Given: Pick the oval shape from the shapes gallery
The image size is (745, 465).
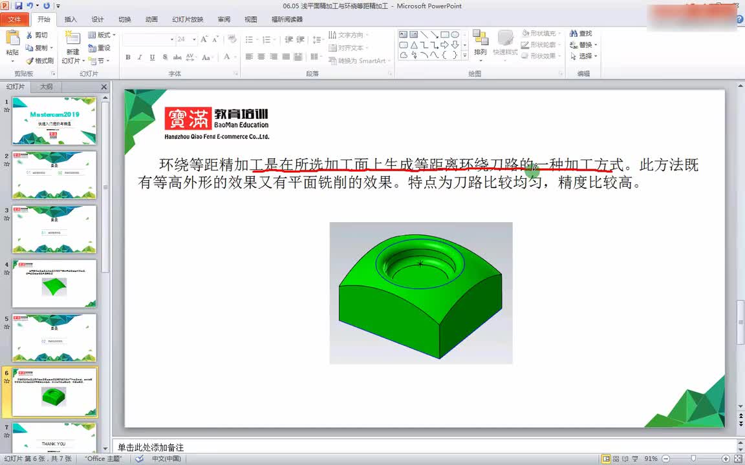Looking at the screenshot, I should 455,35.
